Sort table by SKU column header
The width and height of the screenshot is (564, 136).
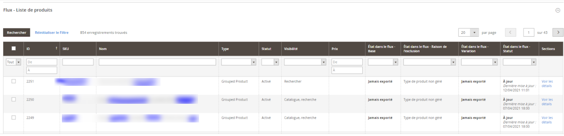pyautogui.click(x=66, y=49)
